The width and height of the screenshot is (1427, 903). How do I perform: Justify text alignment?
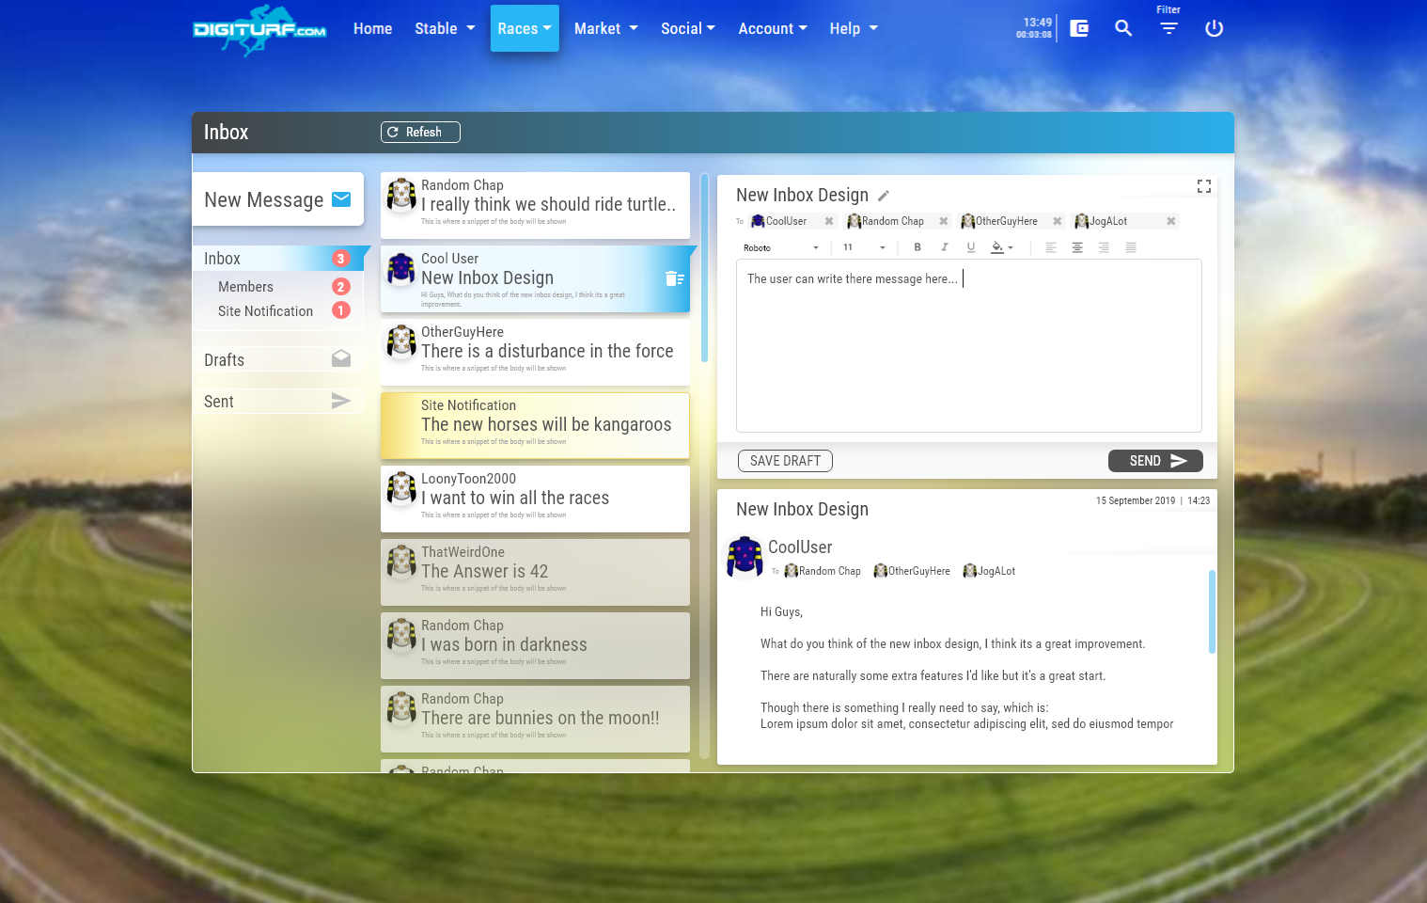tap(1131, 247)
